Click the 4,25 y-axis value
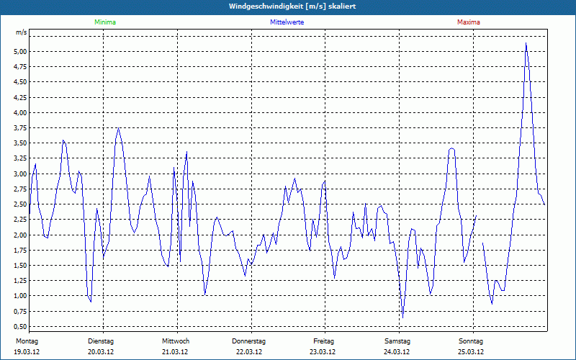The image size is (576, 360). pyautogui.click(x=21, y=97)
